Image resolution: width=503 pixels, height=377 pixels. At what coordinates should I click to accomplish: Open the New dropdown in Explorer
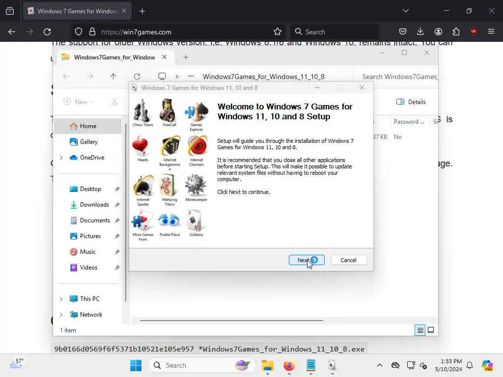78,102
